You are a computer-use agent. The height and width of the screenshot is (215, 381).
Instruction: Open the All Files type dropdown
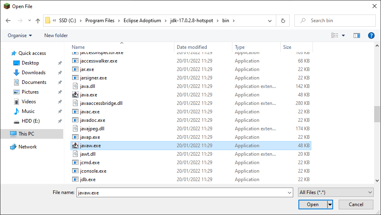(x=336, y=193)
